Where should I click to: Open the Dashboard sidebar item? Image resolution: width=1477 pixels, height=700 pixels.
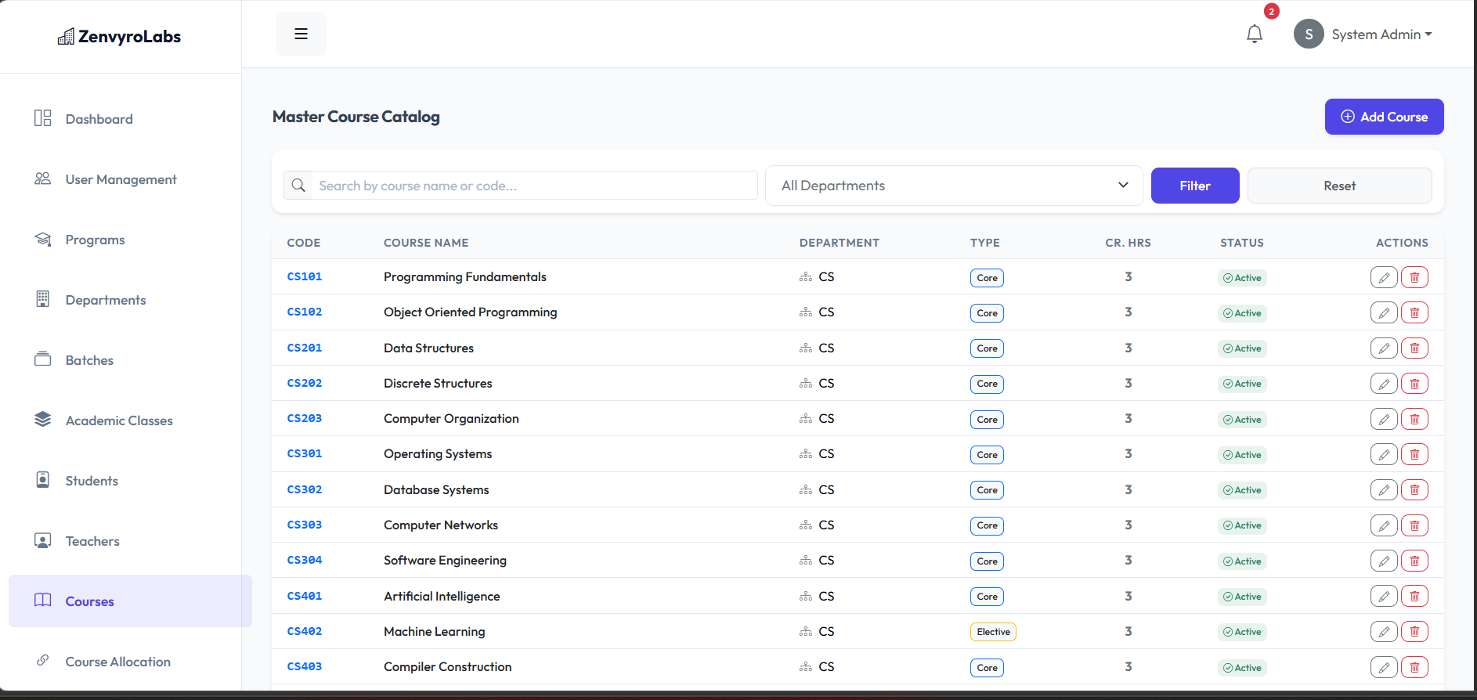click(x=99, y=119)
